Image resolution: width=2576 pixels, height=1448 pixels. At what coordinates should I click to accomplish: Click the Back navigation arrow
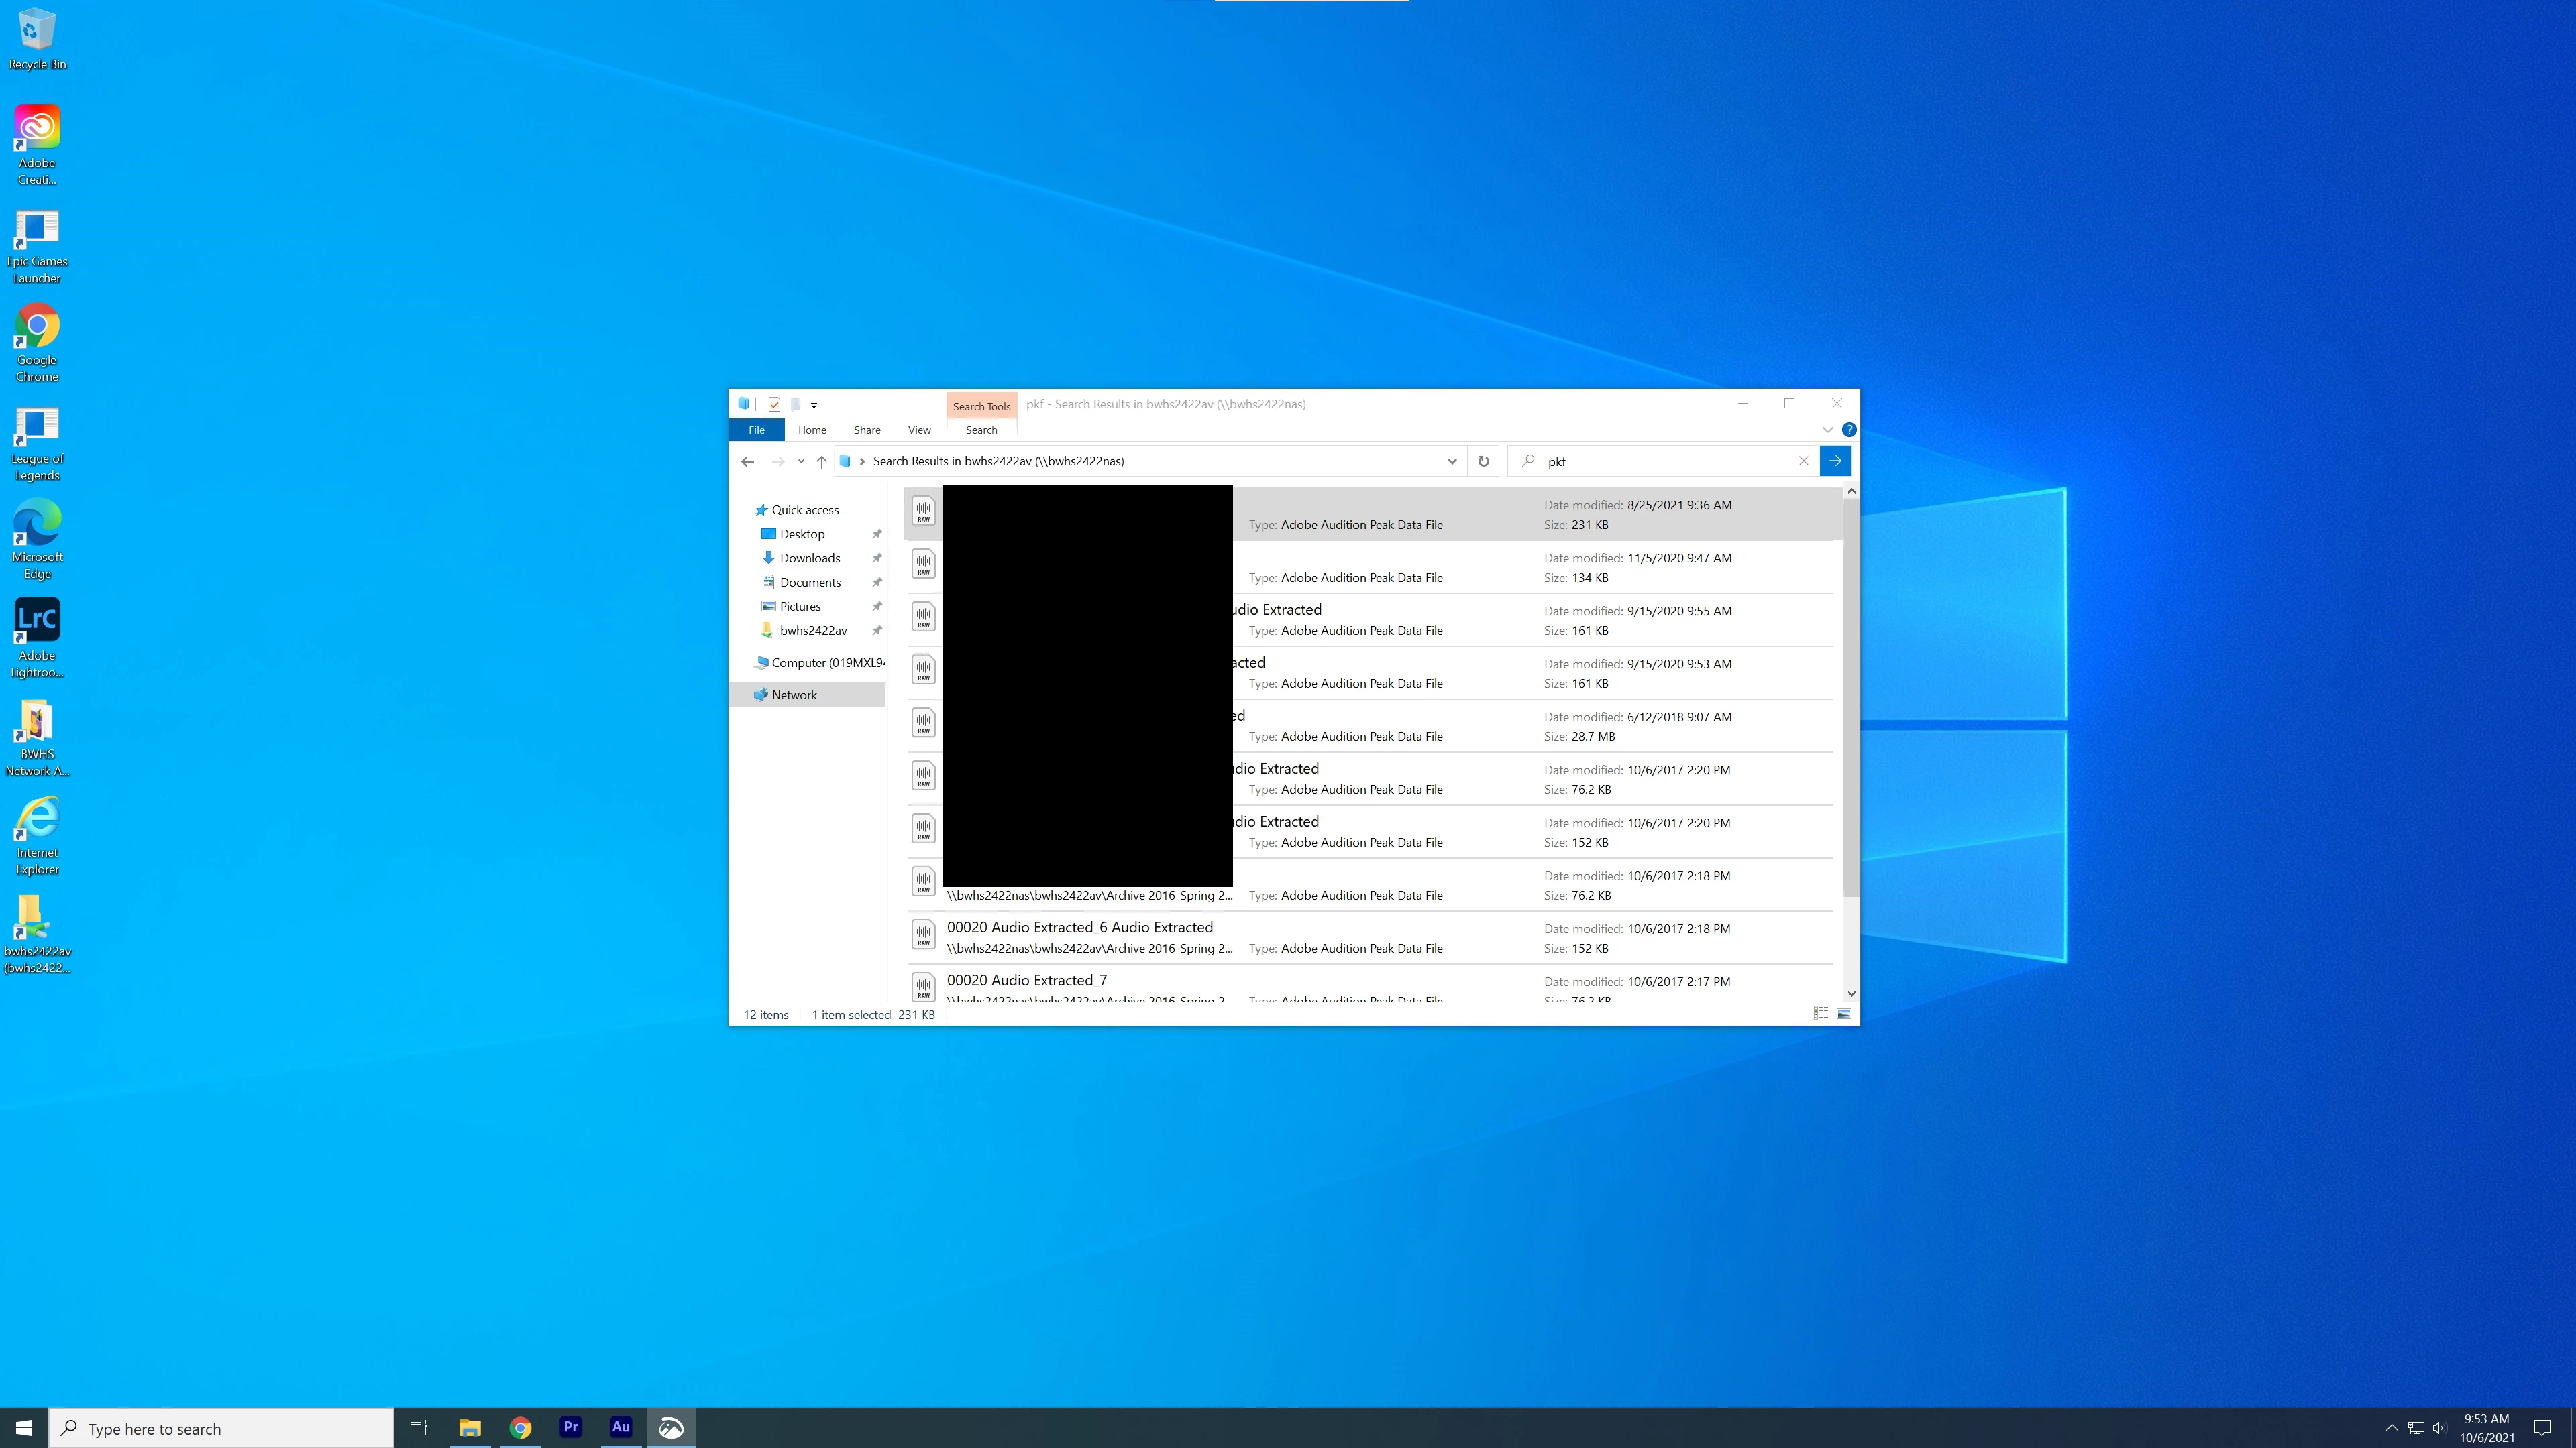[747, 461]
